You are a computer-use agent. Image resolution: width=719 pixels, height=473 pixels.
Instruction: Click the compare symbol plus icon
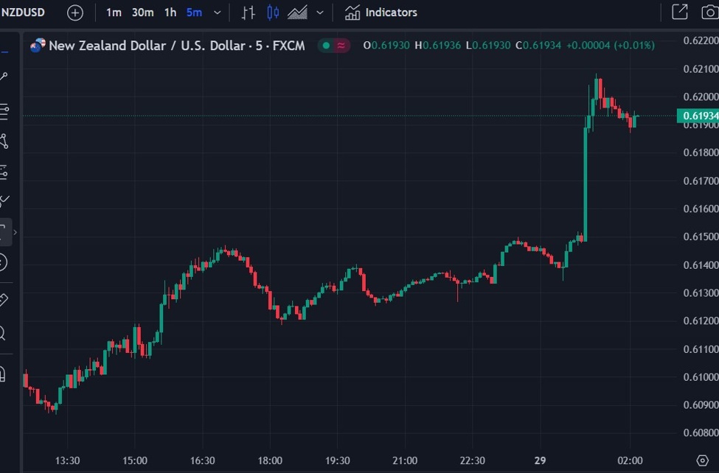[x=74, y=13]
